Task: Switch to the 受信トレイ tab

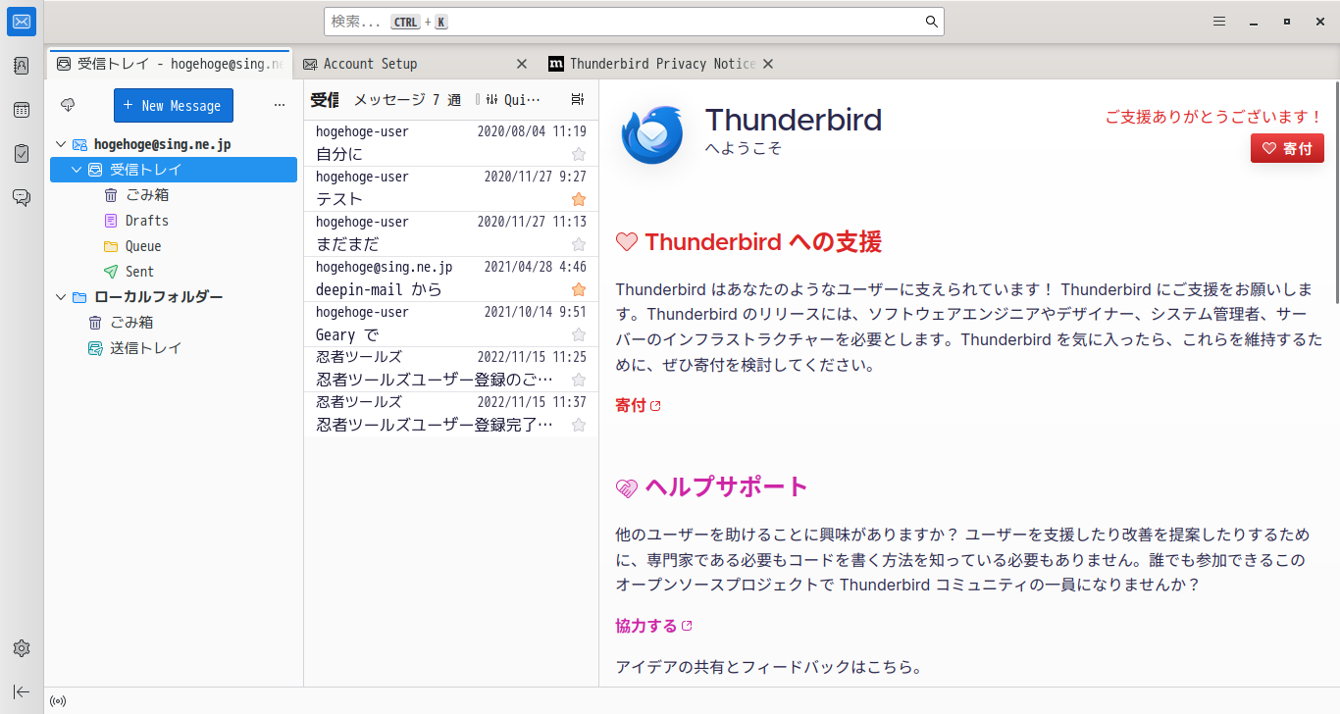Action: pyautogui.click(x=170, y=64)
